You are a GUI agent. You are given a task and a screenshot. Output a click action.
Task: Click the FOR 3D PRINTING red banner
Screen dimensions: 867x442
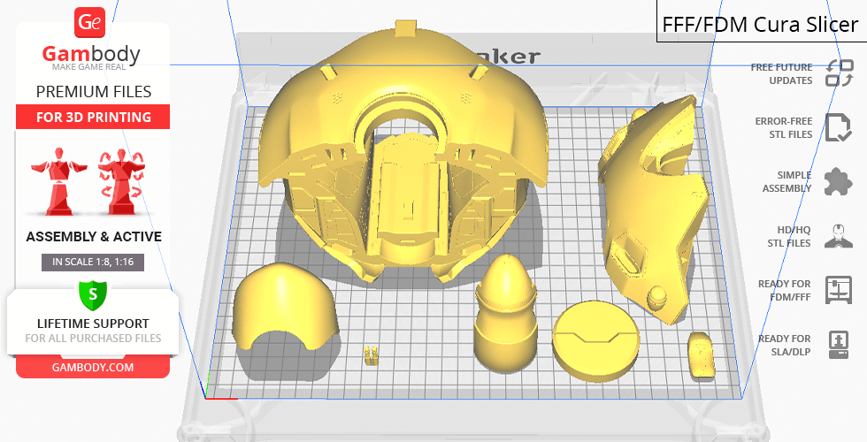[93, 117]
